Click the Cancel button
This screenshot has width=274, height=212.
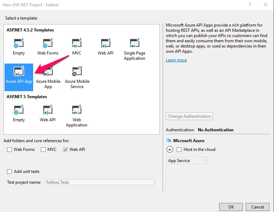point(258,207)
